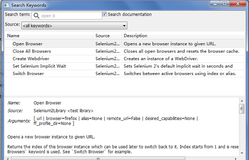Open the Source all keywords dropdown
The image size is (249, 160).
pyautogui.click(x=74, y=25)
